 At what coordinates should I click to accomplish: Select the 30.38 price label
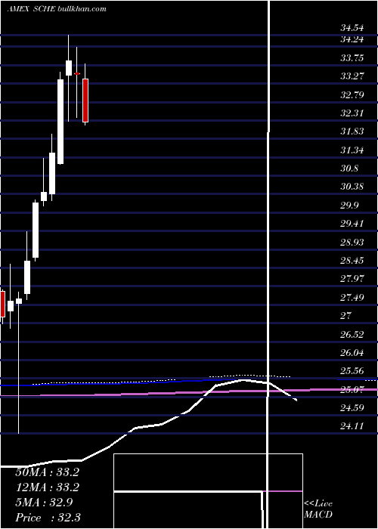pos(352,187)
